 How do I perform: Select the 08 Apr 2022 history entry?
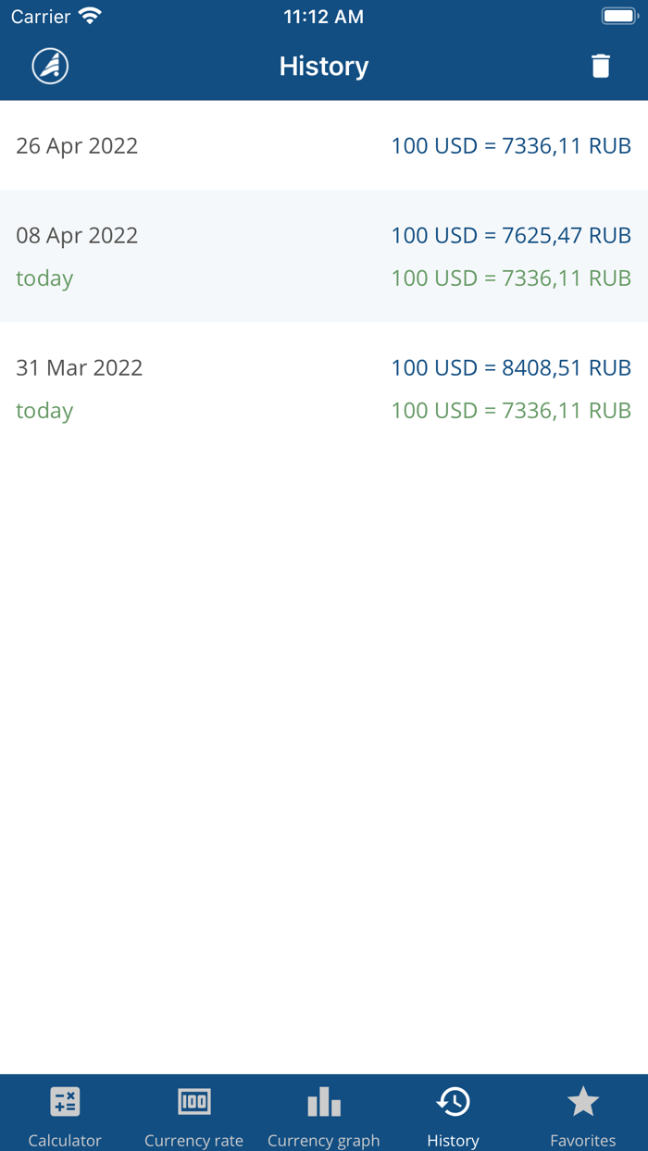coord(324,235)
